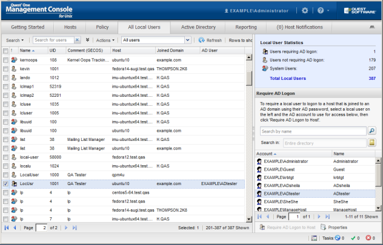Check the box for lclmap1
Image resolution: width=383 pixels, height=245 pixels.
[5, 87]
